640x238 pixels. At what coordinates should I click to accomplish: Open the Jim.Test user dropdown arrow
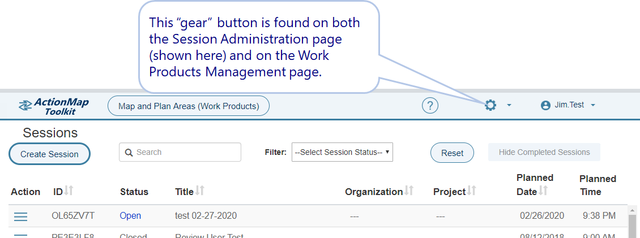[x=593, y=105]
